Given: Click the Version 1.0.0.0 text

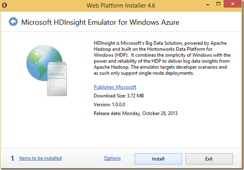Looking at the screenshot, I should 110,104.
